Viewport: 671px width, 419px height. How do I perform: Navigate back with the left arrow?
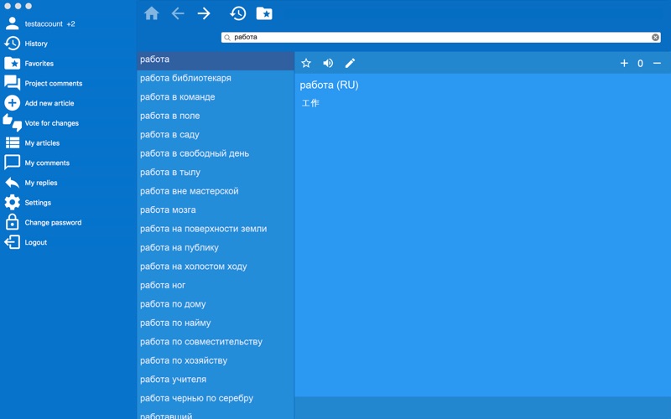[x=178, y=13]
